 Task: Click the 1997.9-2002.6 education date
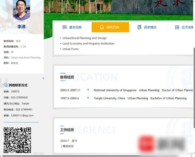pos(70,98)
